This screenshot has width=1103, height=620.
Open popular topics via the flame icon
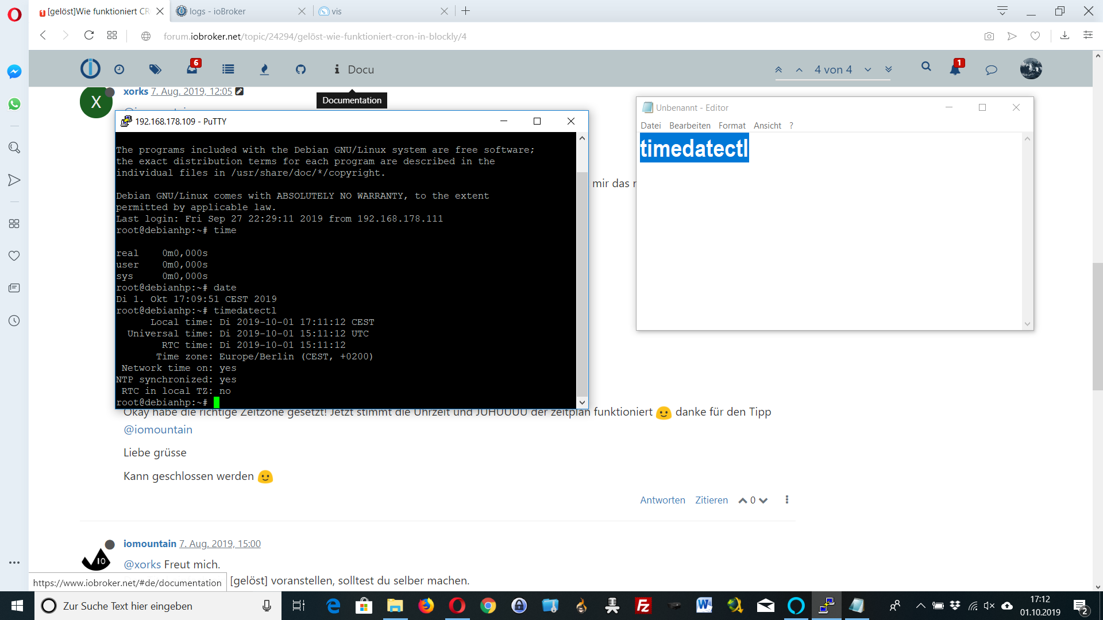264,69
